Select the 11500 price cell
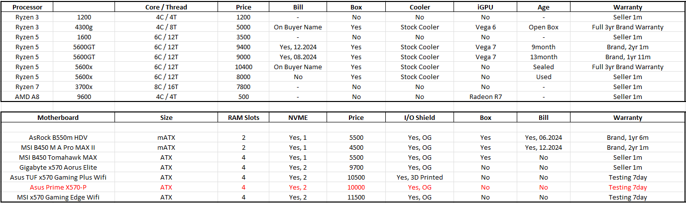Screen dimensions: 686x203 356,198
